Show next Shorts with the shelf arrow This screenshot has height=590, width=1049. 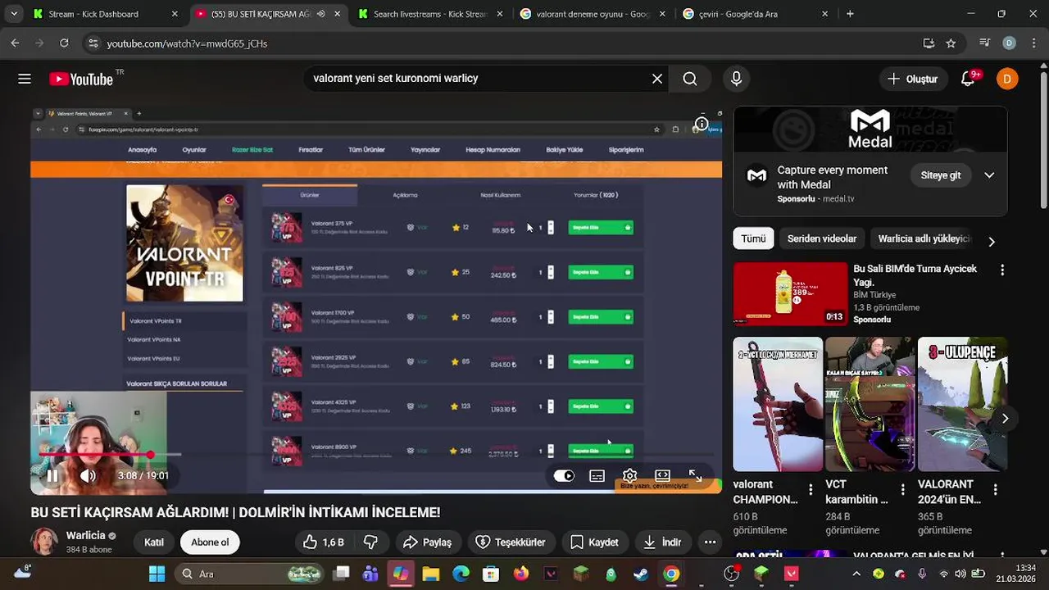point(1005,418)
